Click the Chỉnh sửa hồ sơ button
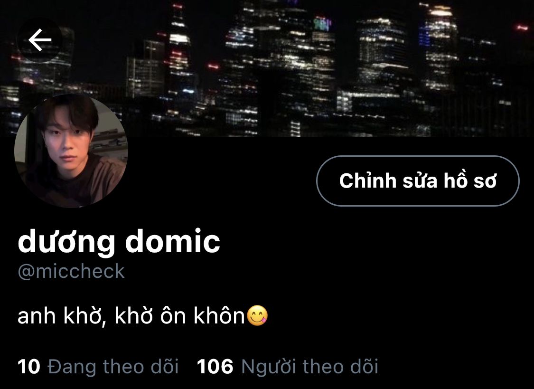 pyautogui.click(x=418, y=181)
